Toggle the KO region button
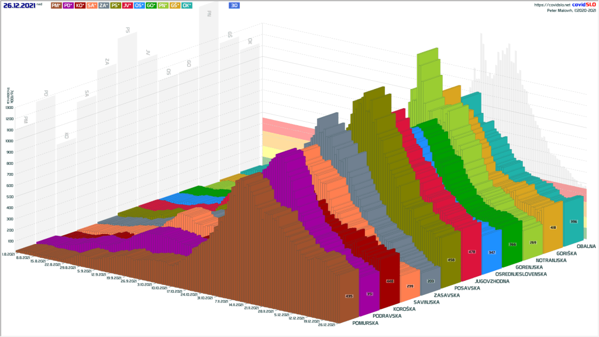599x337 pixels. [80, 5]
